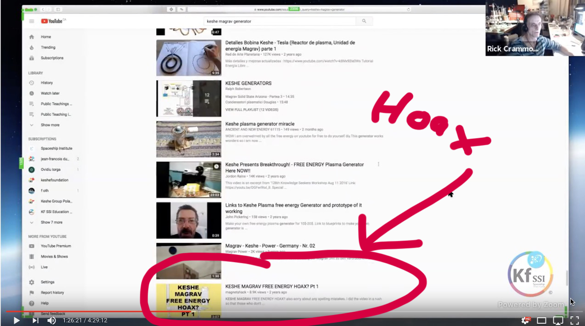Click the Watch later clock on Breakthrough thumbnail
The height and width of the screenshot is (326, 585).
click(x=216, y=166)
